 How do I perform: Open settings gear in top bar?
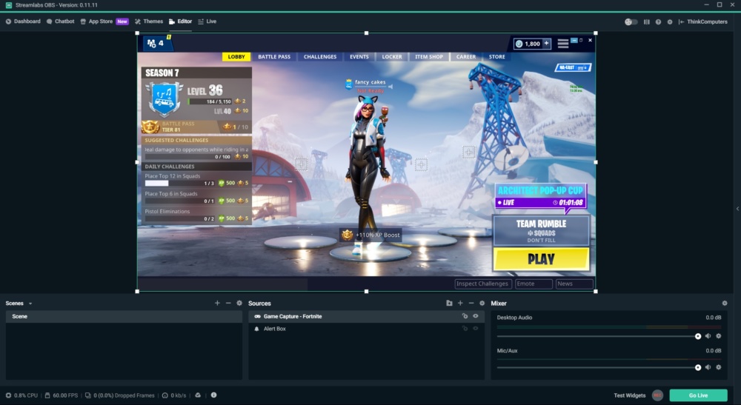pos(670,21)
